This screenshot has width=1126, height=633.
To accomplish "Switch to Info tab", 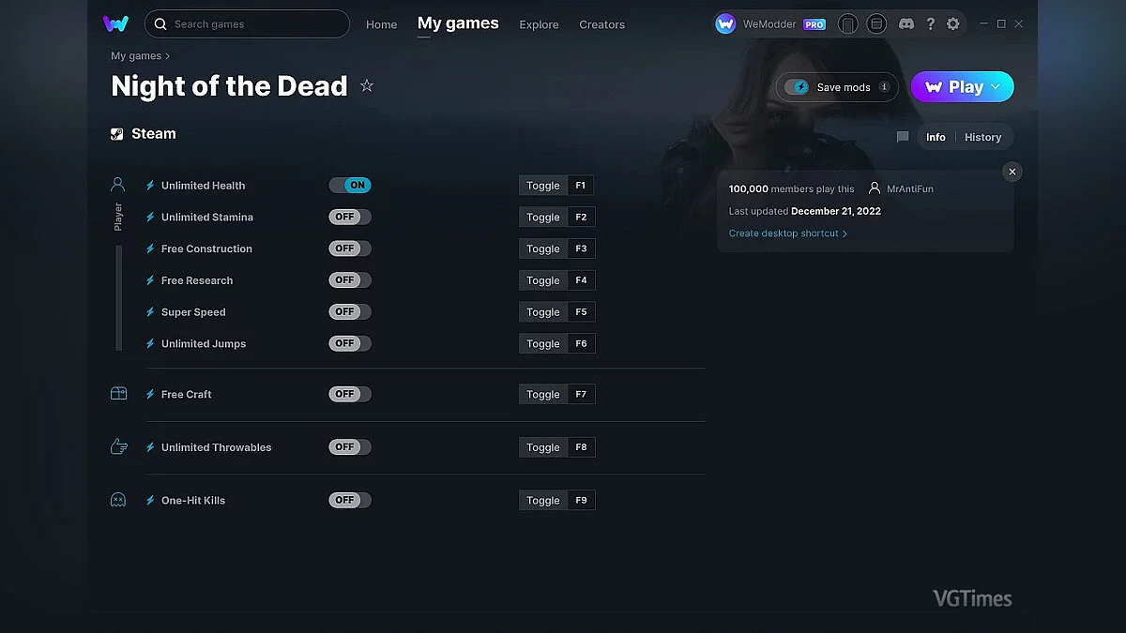I will click(x=936, y=137).
